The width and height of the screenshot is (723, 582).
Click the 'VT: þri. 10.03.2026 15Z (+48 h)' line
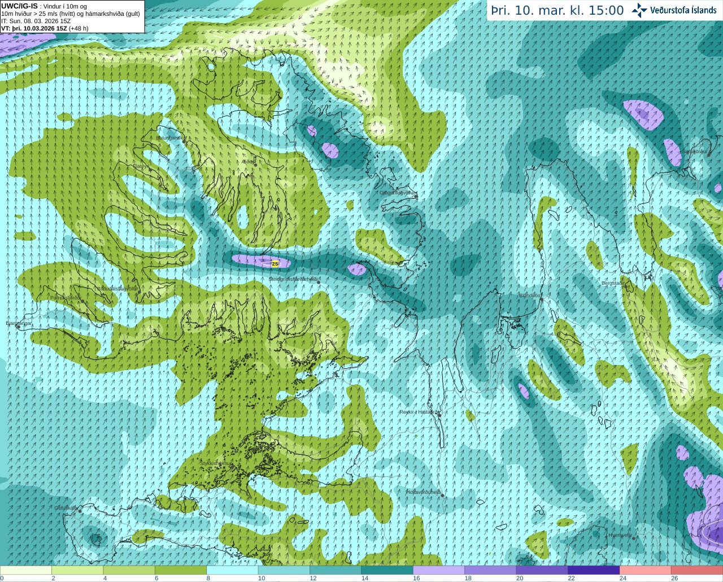tap(45, 28)
